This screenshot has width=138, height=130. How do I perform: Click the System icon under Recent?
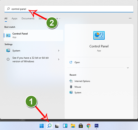(71, 92)
